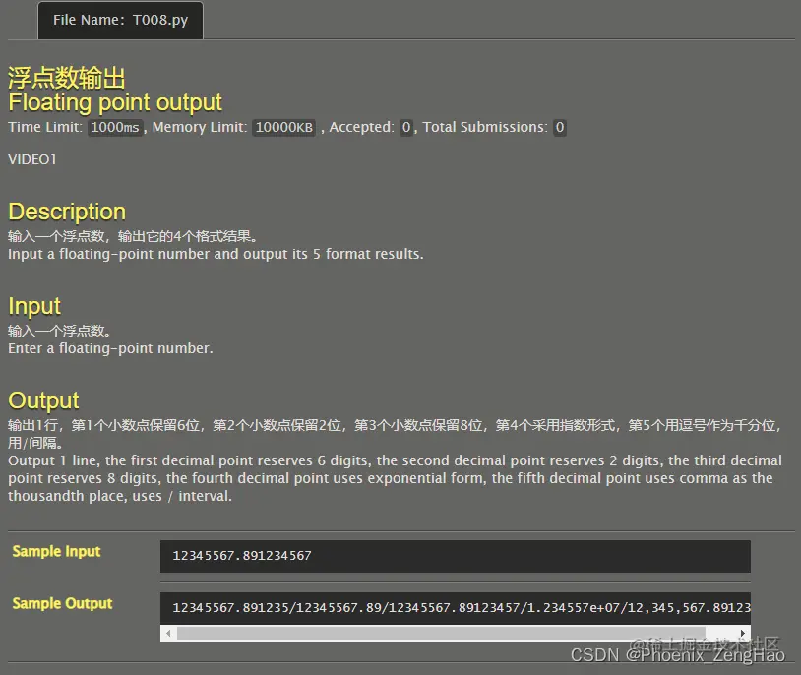Click the Sample Output result text

[462, 607]
